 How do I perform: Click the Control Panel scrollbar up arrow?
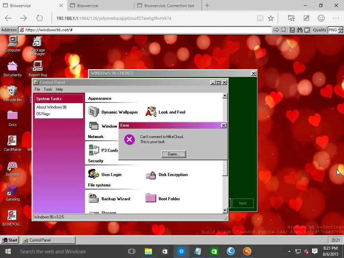225,96
